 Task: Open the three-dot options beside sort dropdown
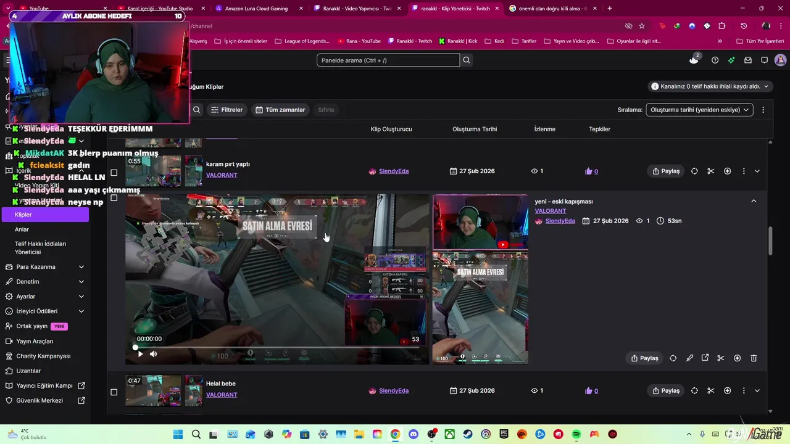tap(763, 110)
